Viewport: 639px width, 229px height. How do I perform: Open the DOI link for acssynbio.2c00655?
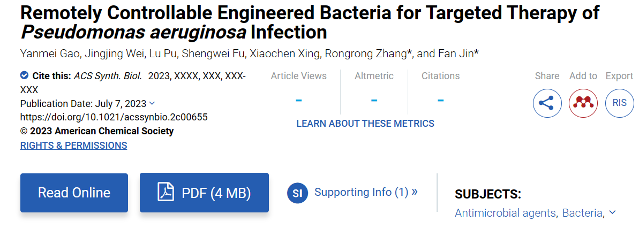[x=114, y=117]
